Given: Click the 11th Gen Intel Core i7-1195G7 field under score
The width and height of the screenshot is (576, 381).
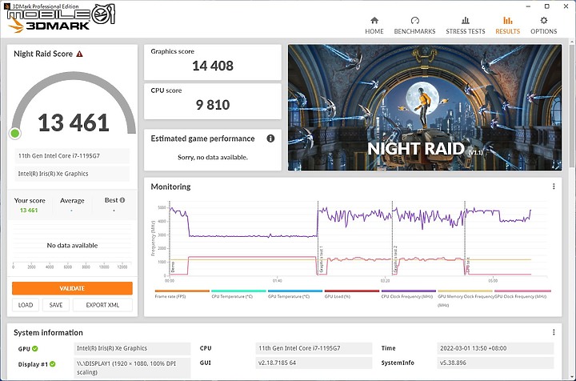Looking at the screenshot, I should 72,156.
